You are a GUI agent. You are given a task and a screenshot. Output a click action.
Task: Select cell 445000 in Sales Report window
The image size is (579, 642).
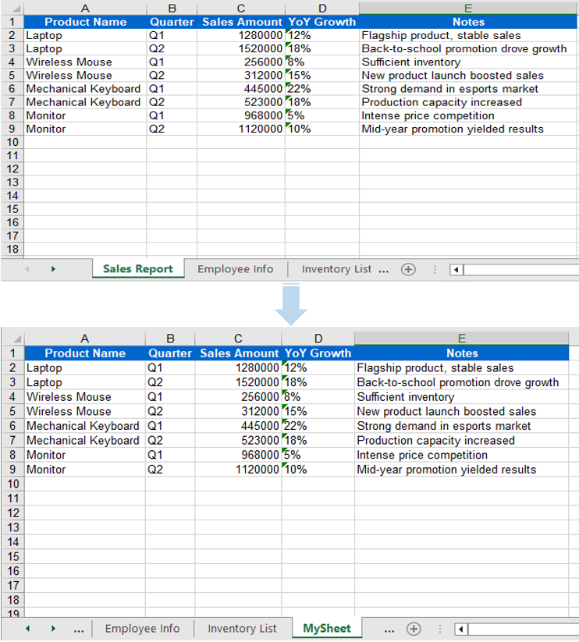click(241, 89)
